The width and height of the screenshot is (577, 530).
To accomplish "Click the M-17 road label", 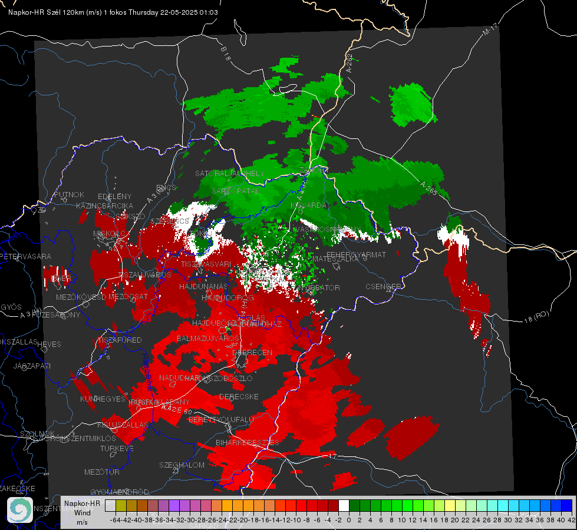I will coord(490,29).
